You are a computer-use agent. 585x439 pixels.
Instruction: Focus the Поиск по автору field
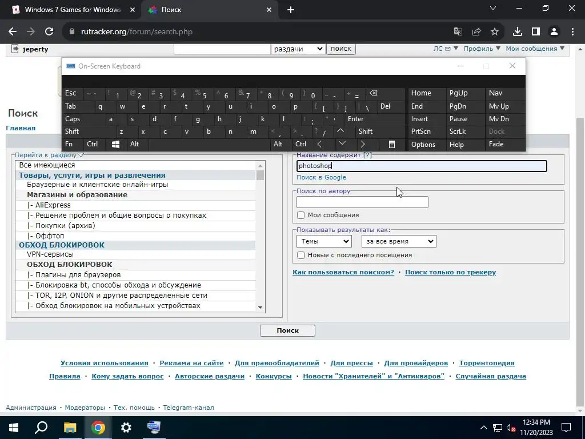(x=362, y=202)
